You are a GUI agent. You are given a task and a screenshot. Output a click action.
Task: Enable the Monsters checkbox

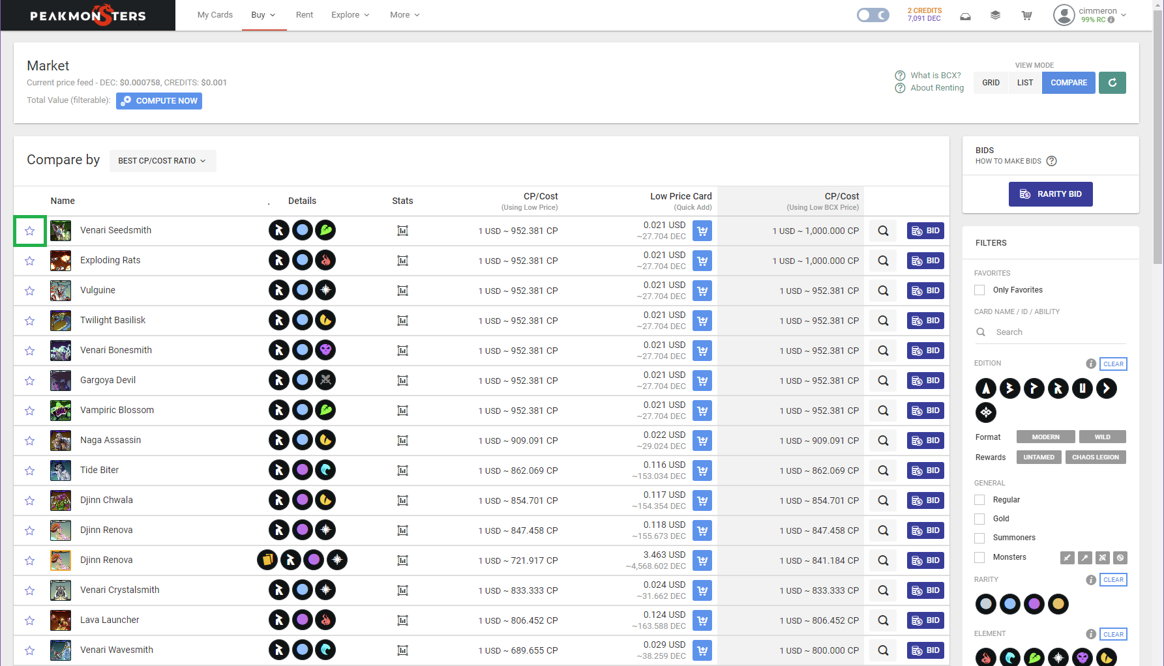click(979, 557)
